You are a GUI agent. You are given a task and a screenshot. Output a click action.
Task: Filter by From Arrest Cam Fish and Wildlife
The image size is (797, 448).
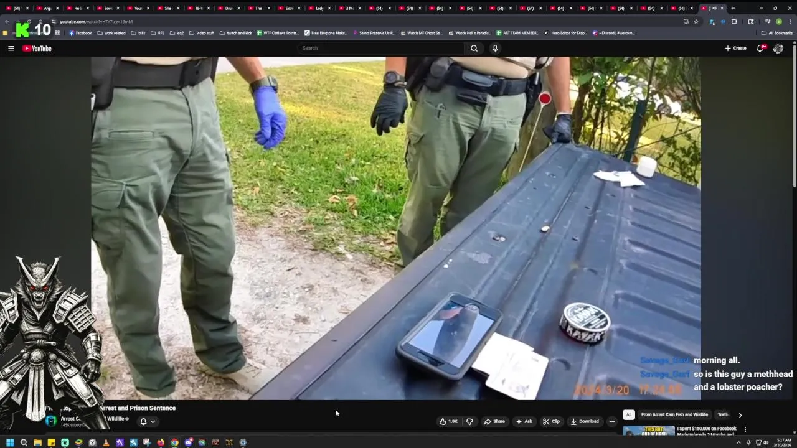[x=674, y=414]
